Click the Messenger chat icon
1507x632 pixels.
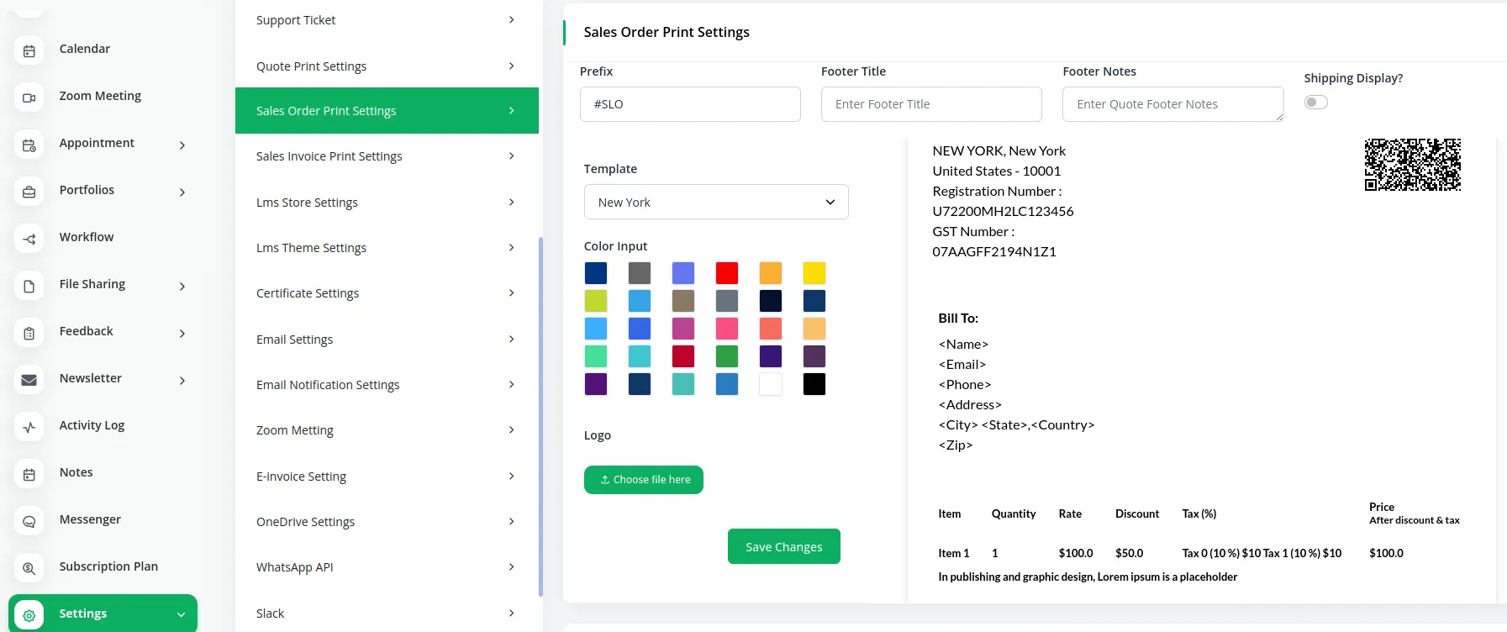[x=29, y=521]
